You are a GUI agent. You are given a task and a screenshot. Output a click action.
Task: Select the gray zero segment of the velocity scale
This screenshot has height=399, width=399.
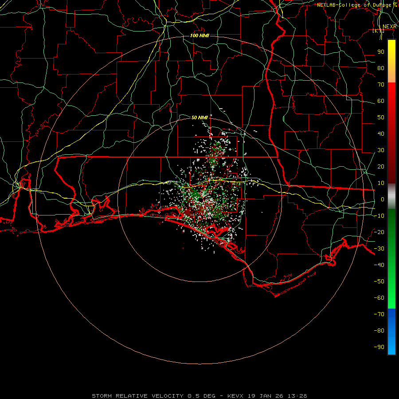(x=391, y=196)
